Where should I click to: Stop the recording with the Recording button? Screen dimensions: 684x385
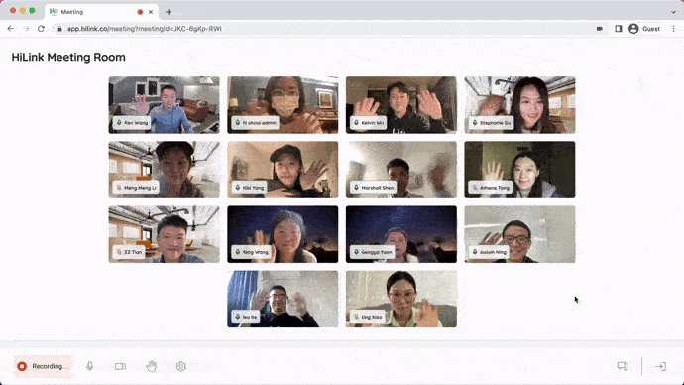click(43, 366)
